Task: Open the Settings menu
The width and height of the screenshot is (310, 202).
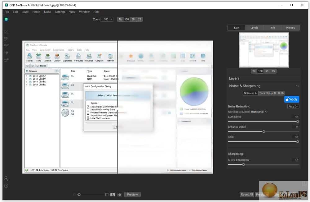Action: coord(60,12)
